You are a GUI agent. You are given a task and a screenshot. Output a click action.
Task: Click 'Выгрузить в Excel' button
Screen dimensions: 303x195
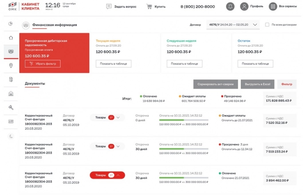(257, 84)
